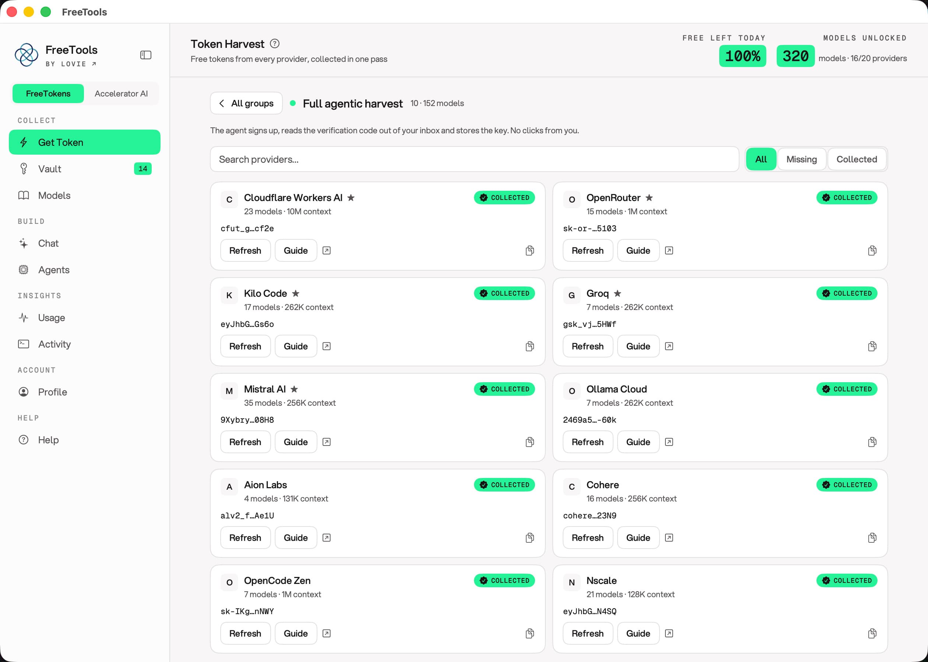Open Cohere external link icon
The height and width of the screenshot is (662, 928).
pos(669,538)
